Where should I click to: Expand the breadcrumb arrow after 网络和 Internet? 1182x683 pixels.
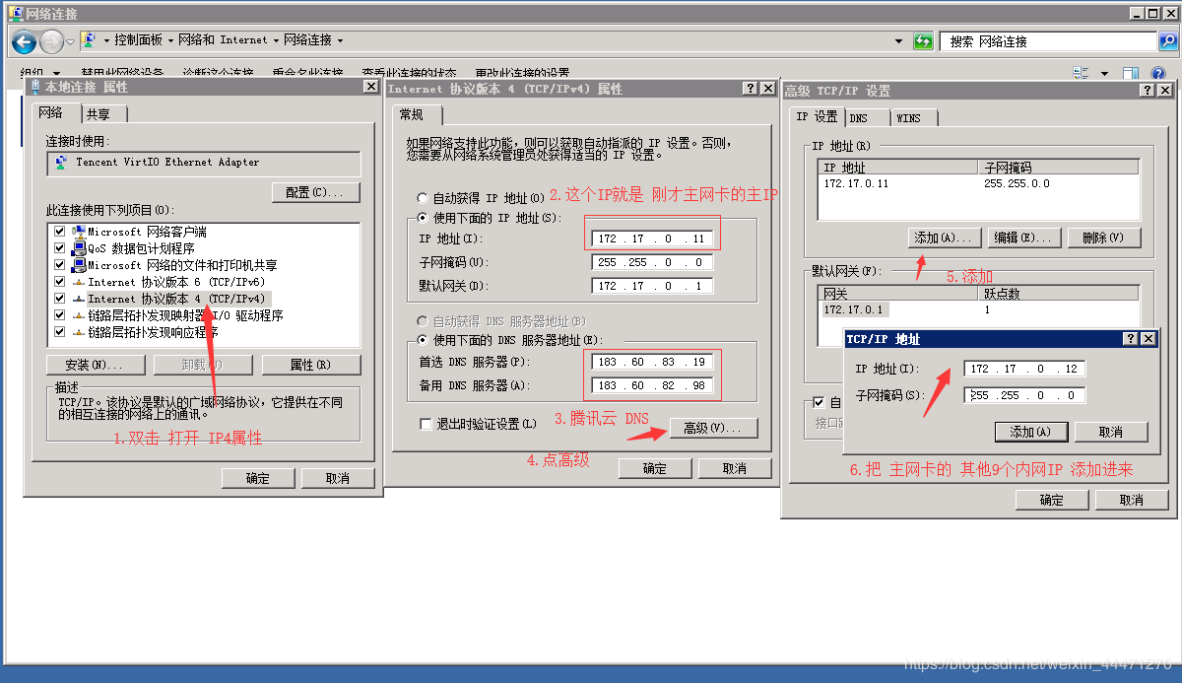[276, 40]
